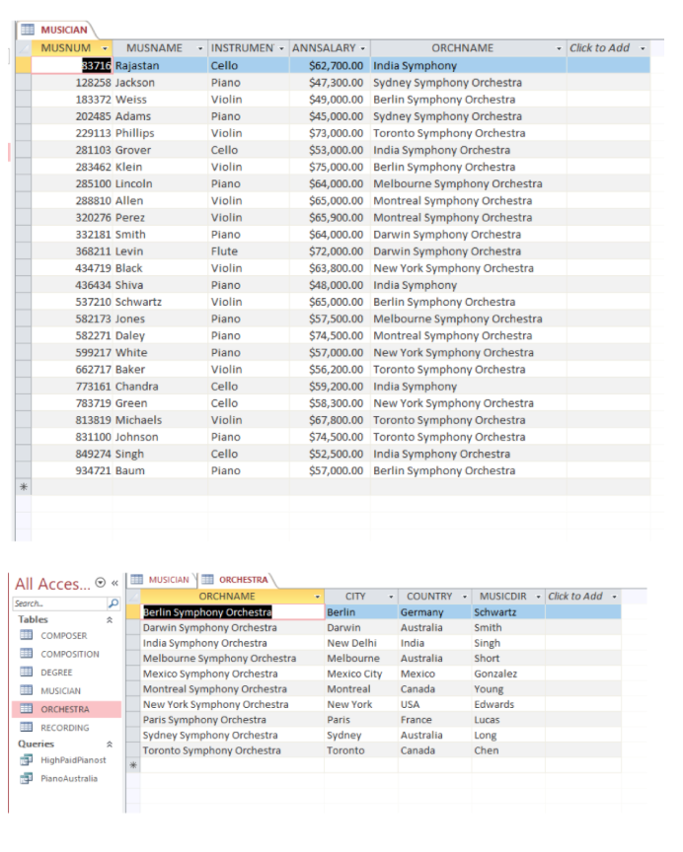Image resolution: width=683 pixels, height=852 pixels.
Task: Open the MUSICIAN table ORCHNAME column dropdown
Action: (x=559, y=48)
